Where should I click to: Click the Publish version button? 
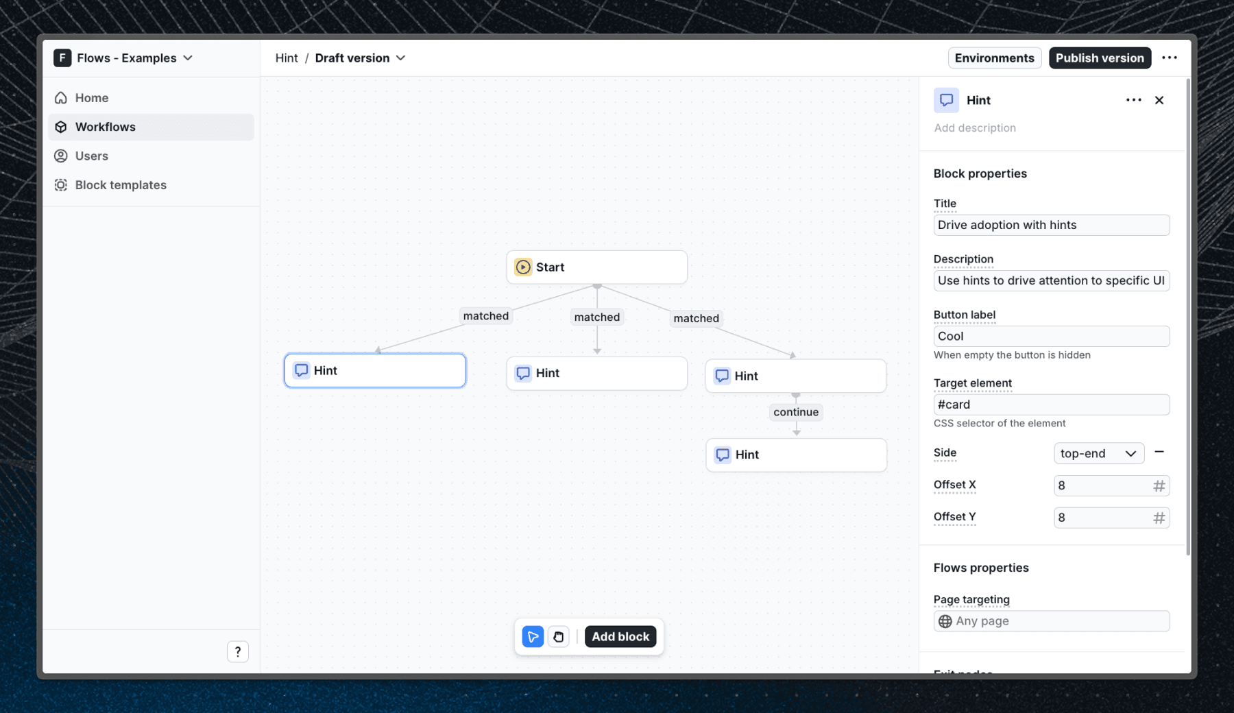pos(1100,58)
